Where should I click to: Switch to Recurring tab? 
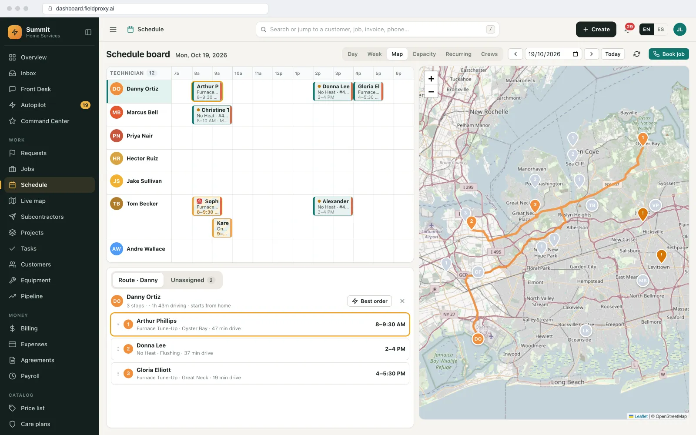point(458,54)
